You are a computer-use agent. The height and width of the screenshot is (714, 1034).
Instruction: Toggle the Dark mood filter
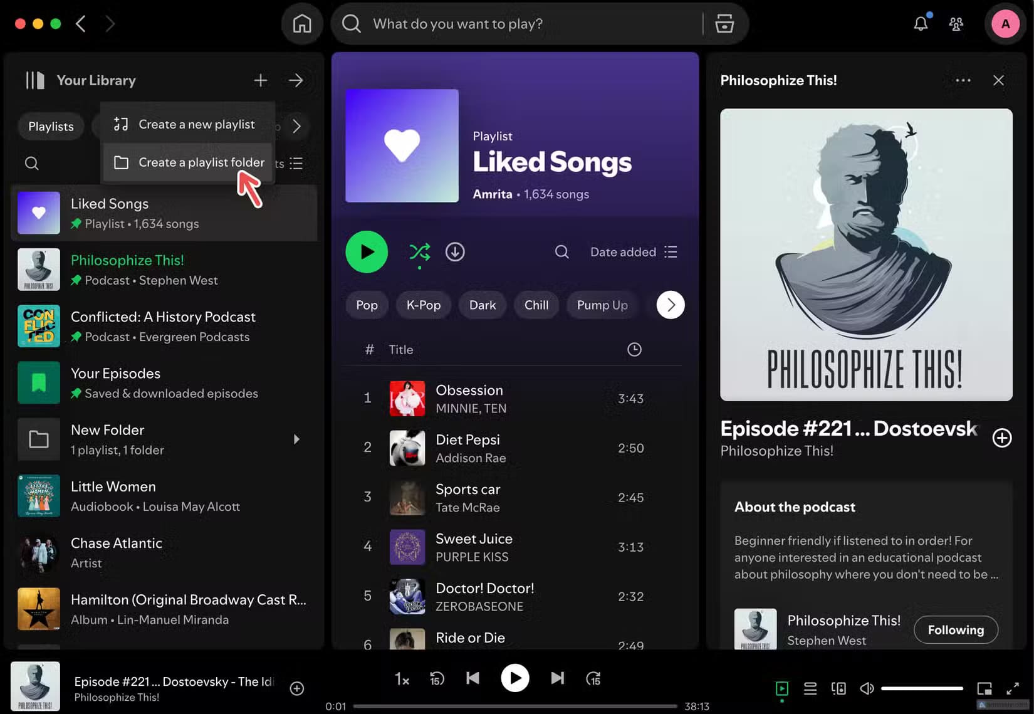483,305
